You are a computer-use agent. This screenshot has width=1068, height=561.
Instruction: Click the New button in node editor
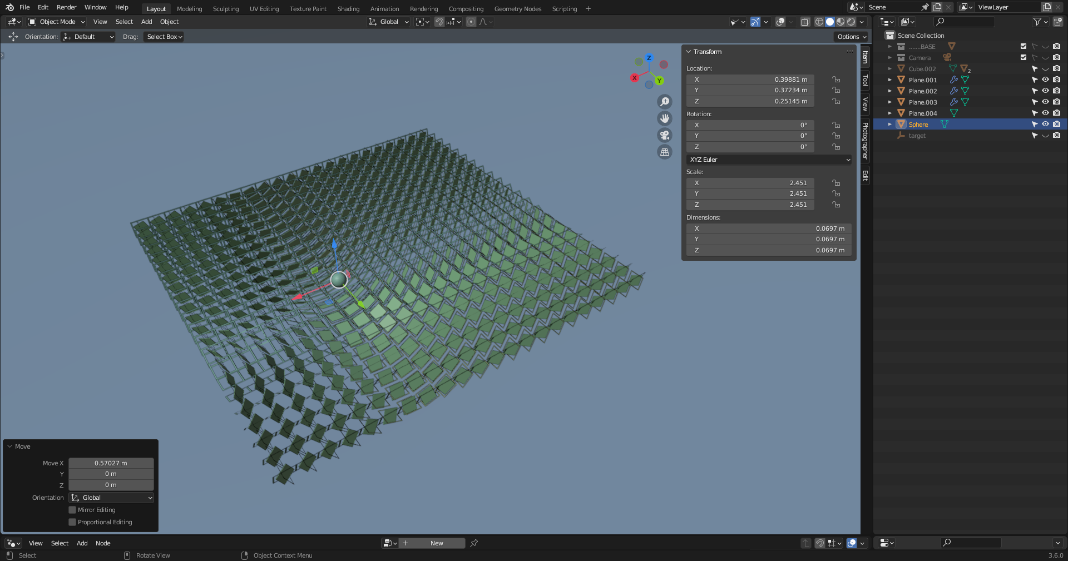click(437, 543)
